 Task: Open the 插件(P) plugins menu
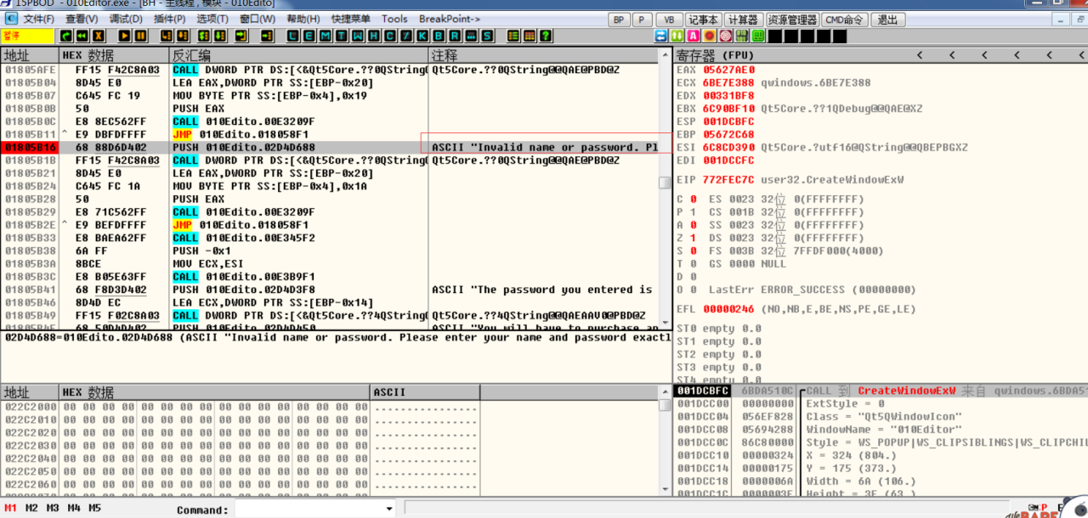click(x=170, y=19)
